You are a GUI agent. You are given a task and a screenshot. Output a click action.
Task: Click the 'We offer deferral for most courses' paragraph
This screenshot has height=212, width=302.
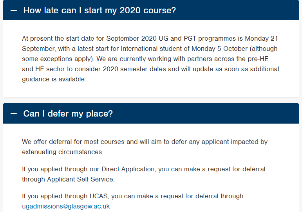coord(145,147)
